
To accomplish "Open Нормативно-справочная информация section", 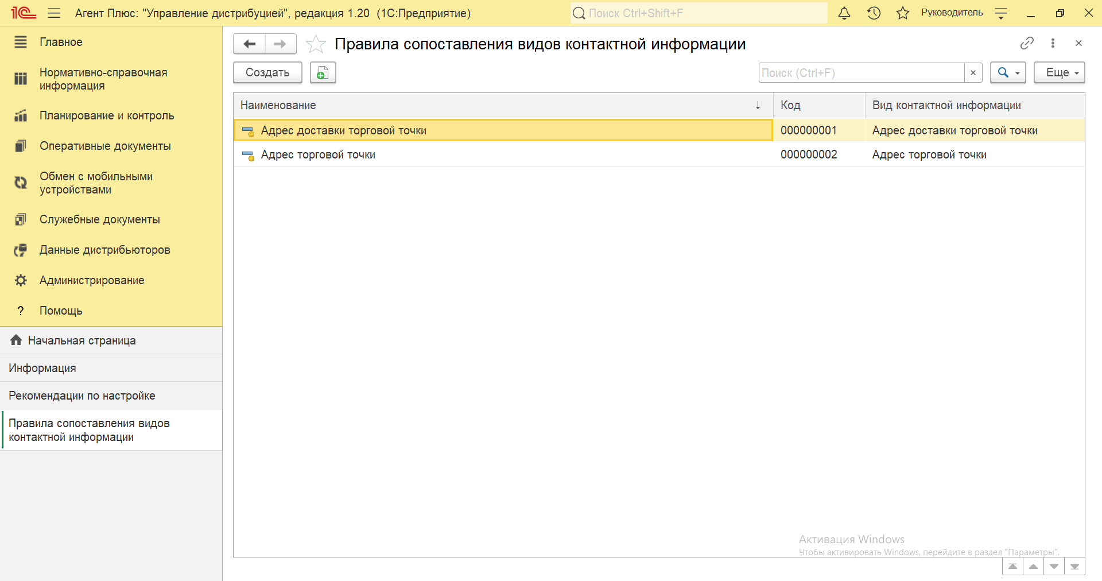I will click(x=111, y=79).
